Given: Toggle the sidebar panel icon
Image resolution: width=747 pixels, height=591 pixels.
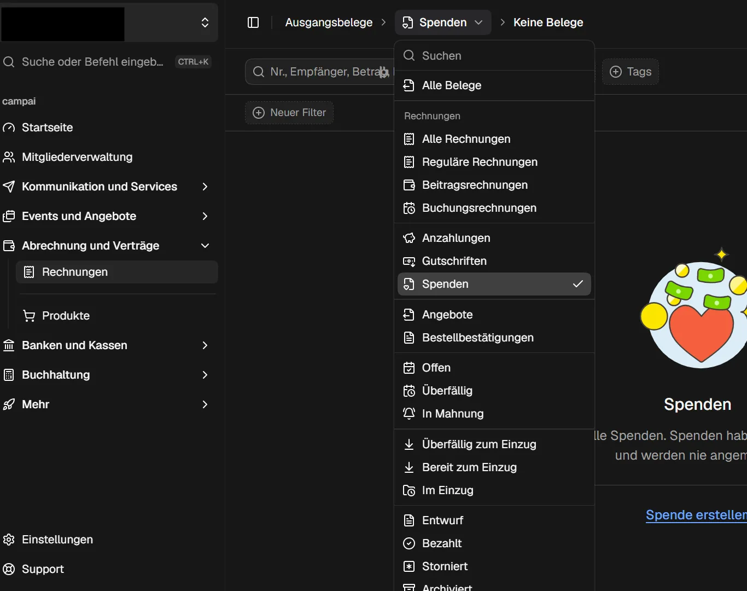Looking at the screenshot, I should click(253, 22).
